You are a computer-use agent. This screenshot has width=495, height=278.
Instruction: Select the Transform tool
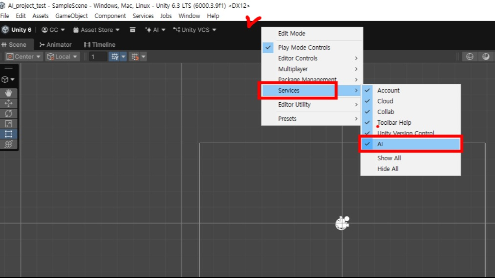(9, 144)
